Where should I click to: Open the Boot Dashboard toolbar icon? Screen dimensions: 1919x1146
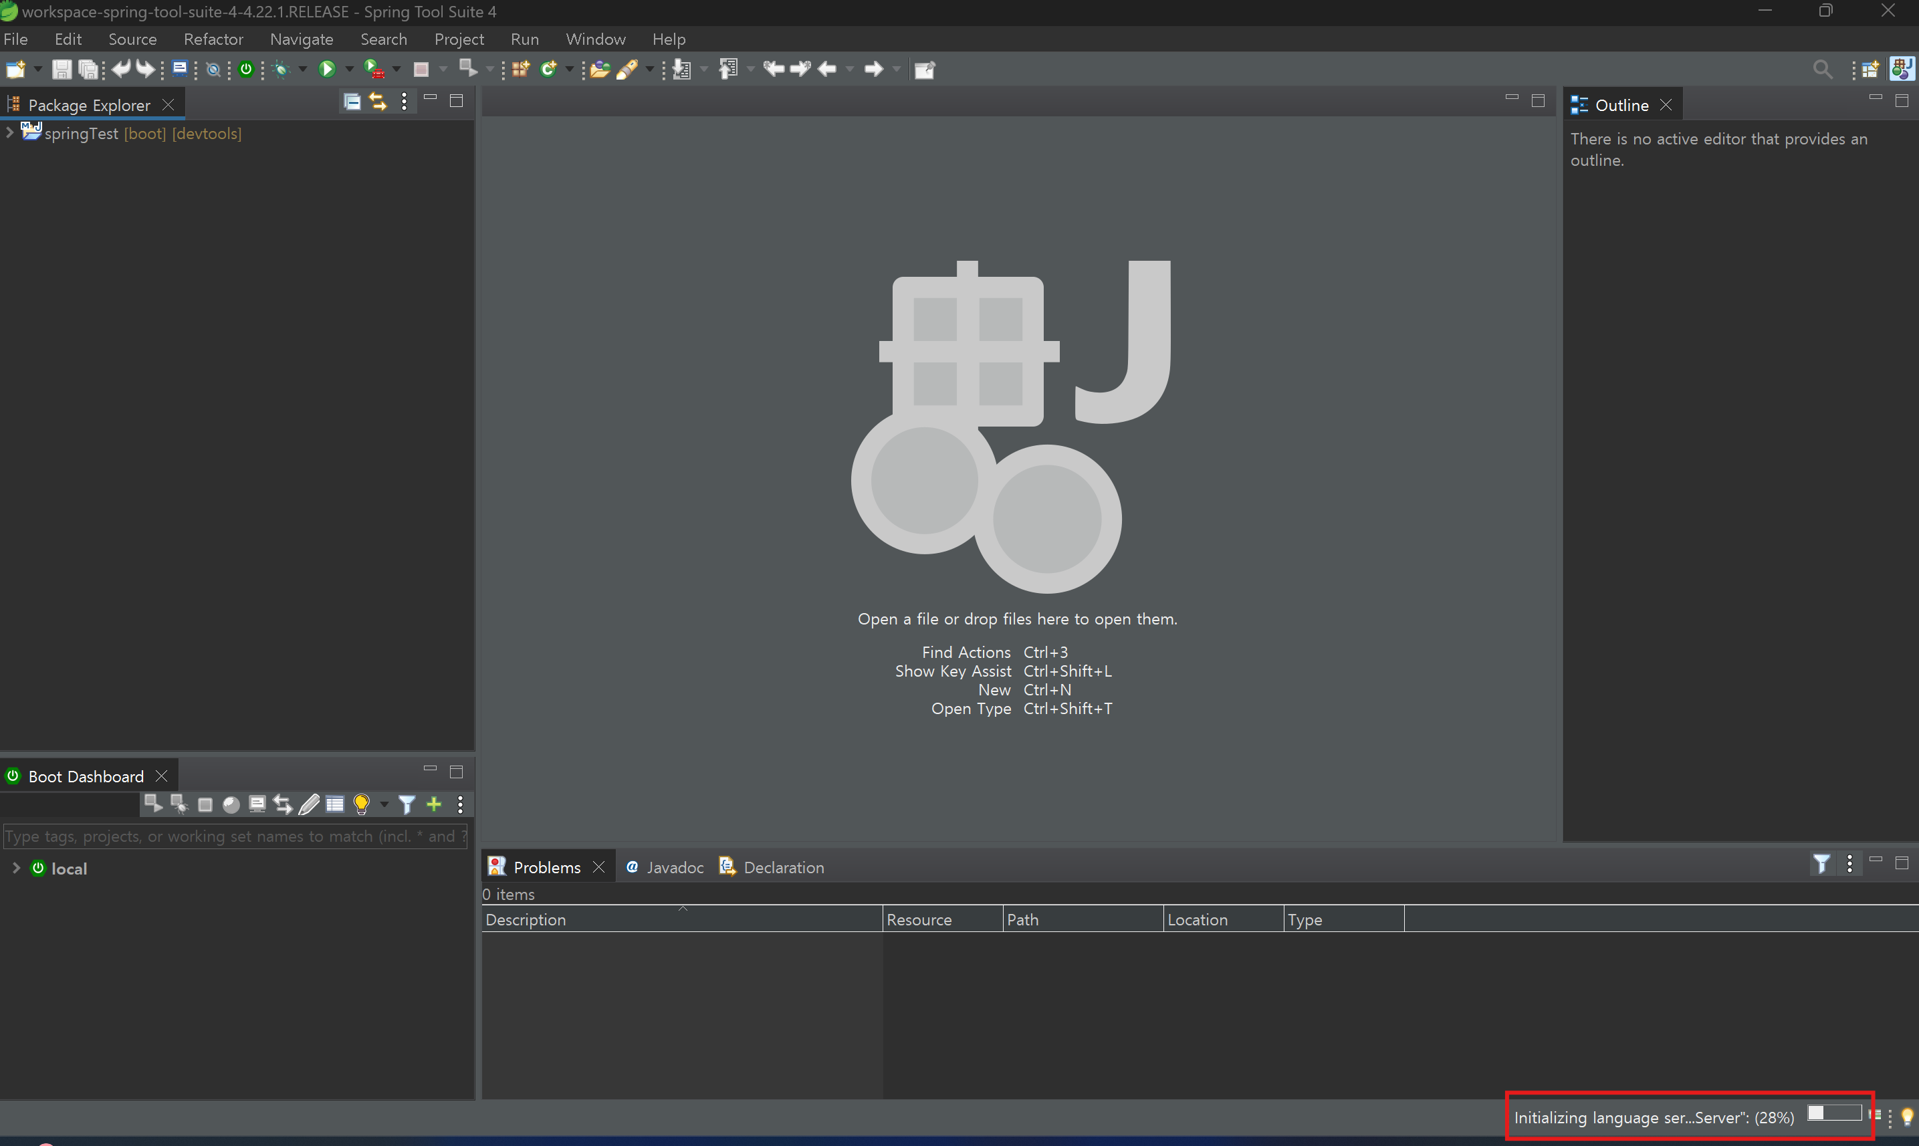(x=246, y=70)
